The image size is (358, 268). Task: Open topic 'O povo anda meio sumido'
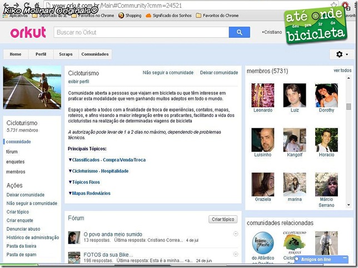tap(113, 234)
